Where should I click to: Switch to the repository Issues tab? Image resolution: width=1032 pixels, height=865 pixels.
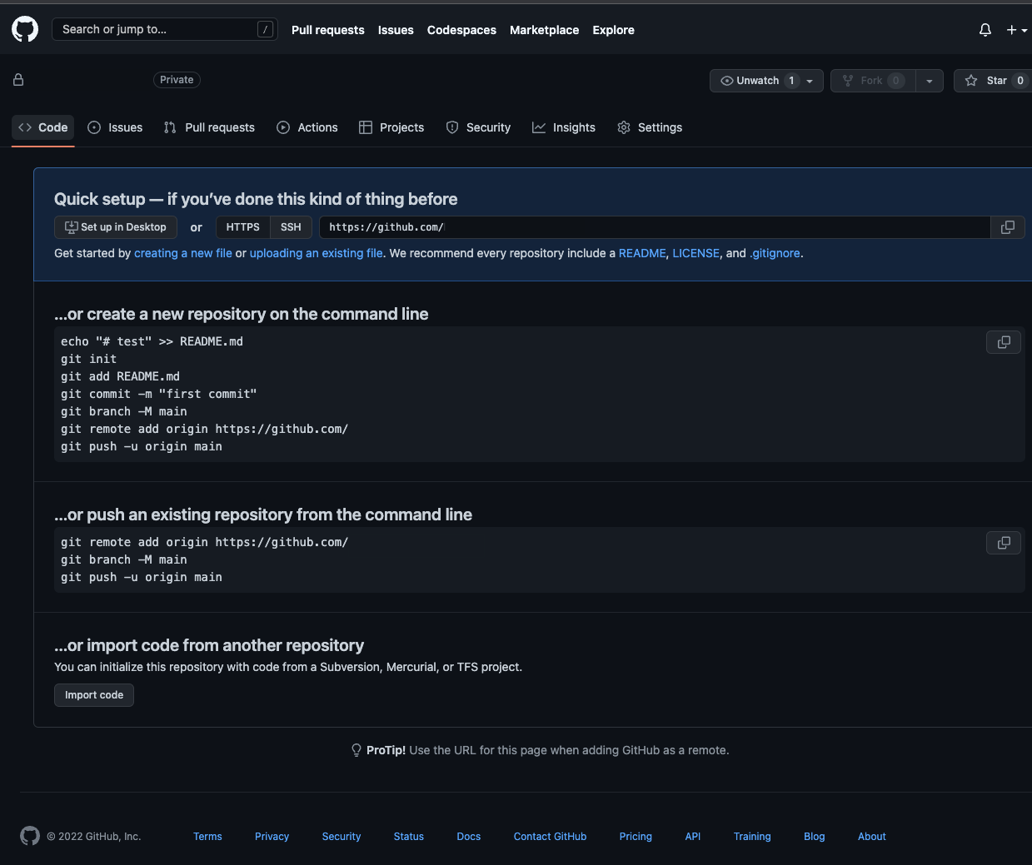115,127
